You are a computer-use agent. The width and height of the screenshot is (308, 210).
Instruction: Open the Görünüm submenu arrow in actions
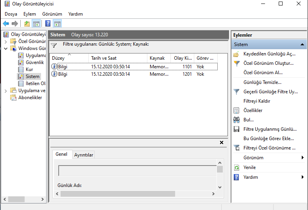click(x=303, y=157)
